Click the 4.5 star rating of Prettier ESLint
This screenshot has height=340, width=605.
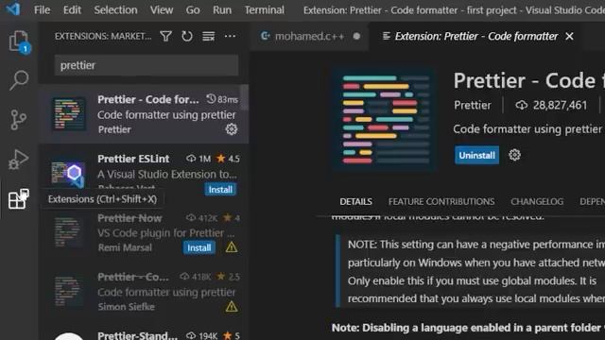(x=228, y=159)
